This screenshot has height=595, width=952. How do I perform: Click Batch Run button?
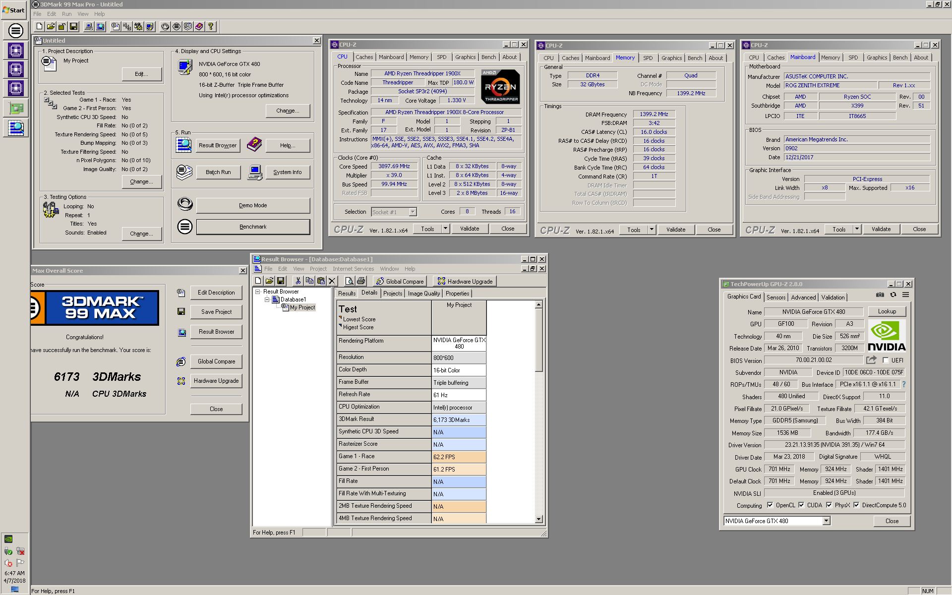pyautogui.click(x=218, y=172)
